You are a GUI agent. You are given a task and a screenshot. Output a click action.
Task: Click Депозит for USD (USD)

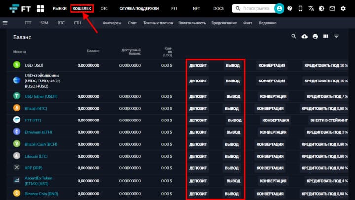(198, 65)
